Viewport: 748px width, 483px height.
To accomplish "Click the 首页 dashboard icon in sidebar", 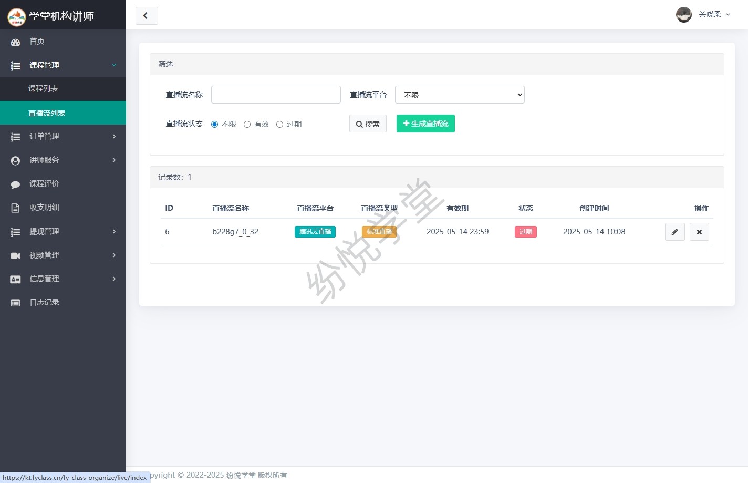I will pyautogui.click(x=15, y=42).
